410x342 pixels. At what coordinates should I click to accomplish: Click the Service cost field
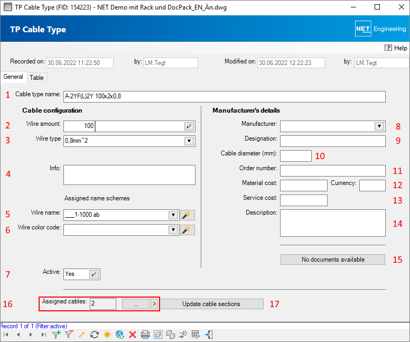pyautogui.click(x=304, y=200)
